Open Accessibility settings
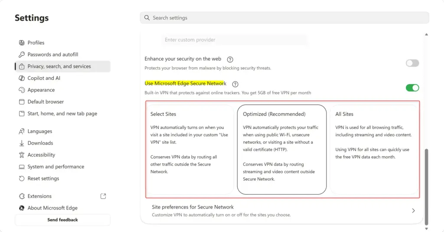 click(x=62, y=155)
